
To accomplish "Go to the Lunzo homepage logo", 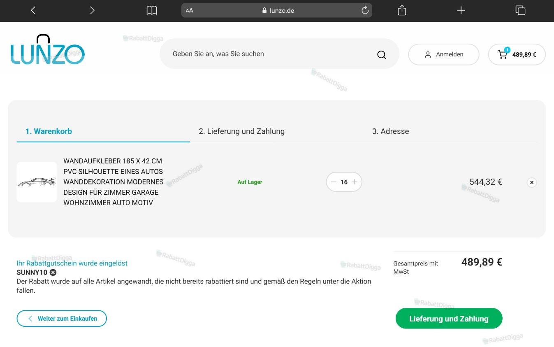I will tap(47, 50).
